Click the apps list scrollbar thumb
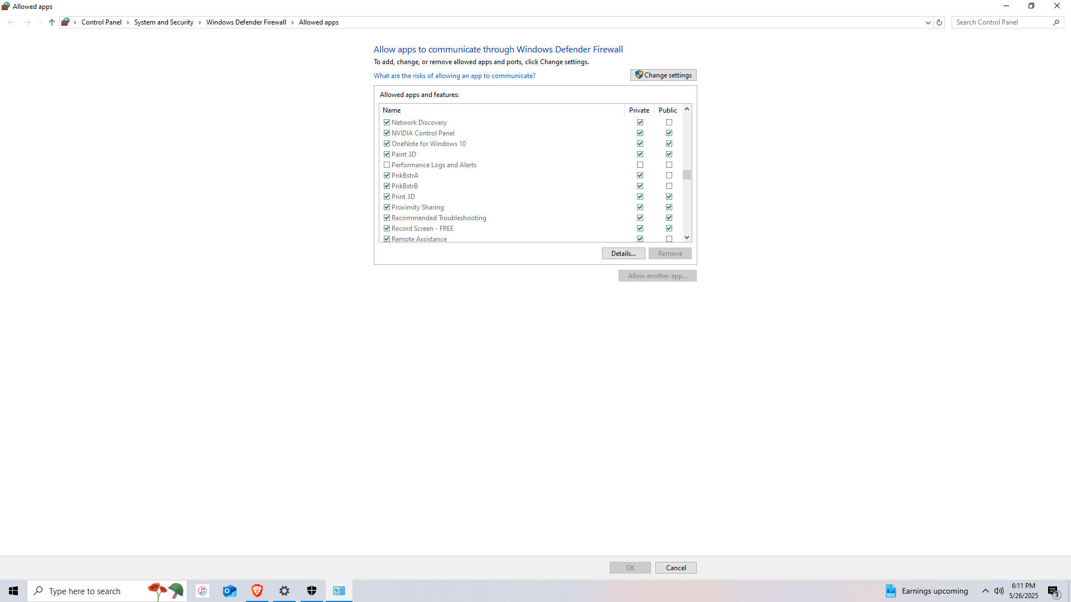Screen dimensions: 1071x602 pyautogui.click(x=687, y=175)
